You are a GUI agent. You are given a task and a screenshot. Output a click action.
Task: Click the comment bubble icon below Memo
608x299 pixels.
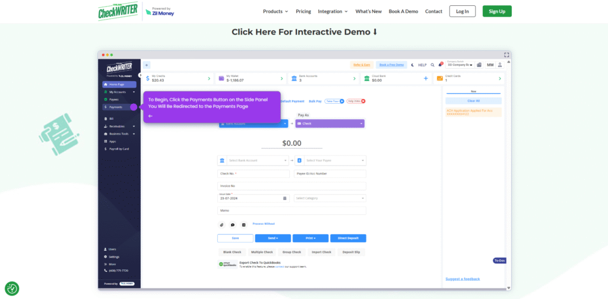(x=233, y=225)
